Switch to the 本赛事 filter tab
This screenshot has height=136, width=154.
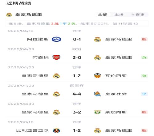point(138,15)
